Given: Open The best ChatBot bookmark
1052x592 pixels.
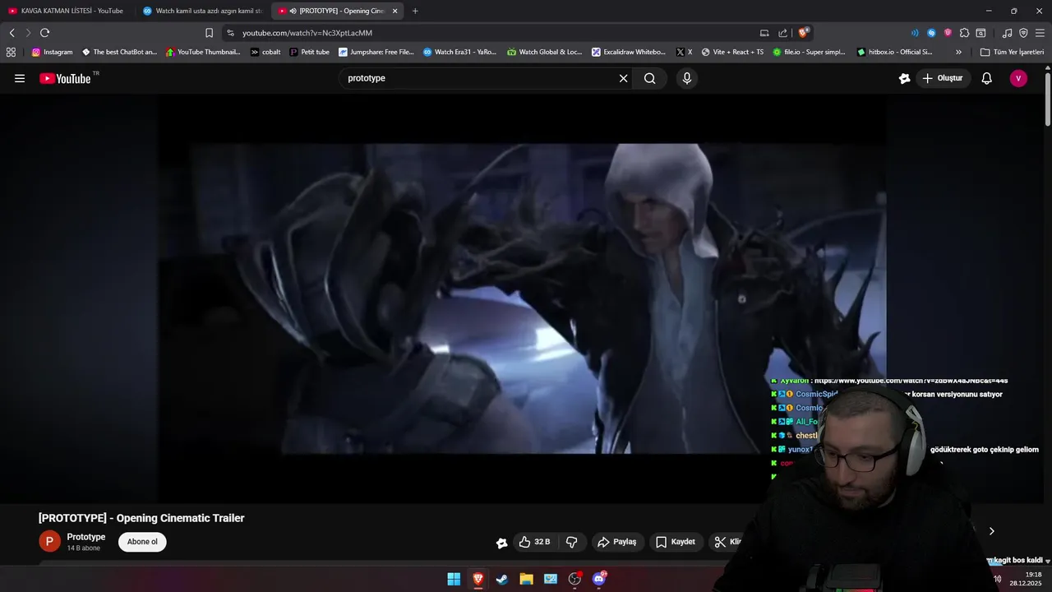Looking at the screenshot, I should [x=119, y=52].
